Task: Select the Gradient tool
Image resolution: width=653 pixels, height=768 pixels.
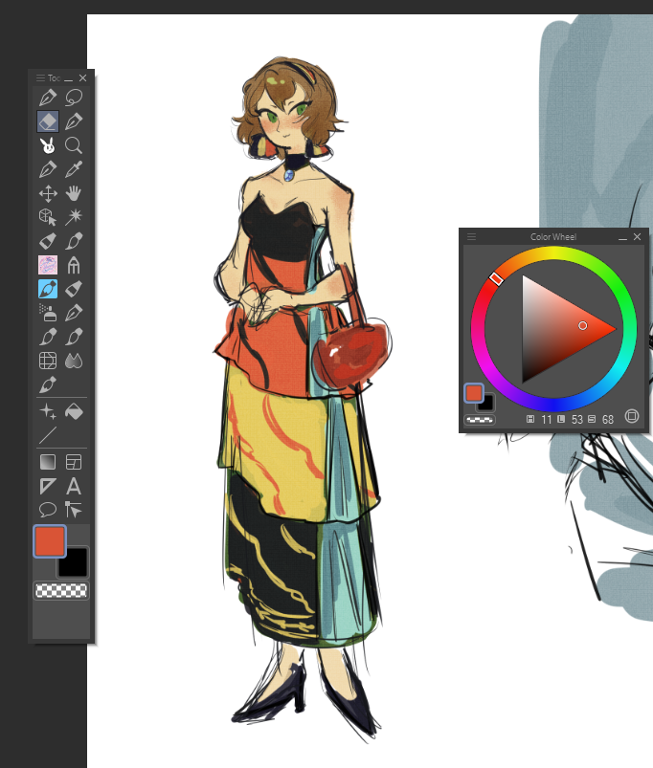Action: click(x=48, y=462)
